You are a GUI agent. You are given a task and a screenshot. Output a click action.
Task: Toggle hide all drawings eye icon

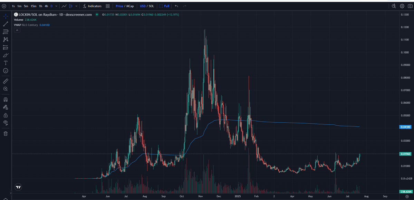5,123
